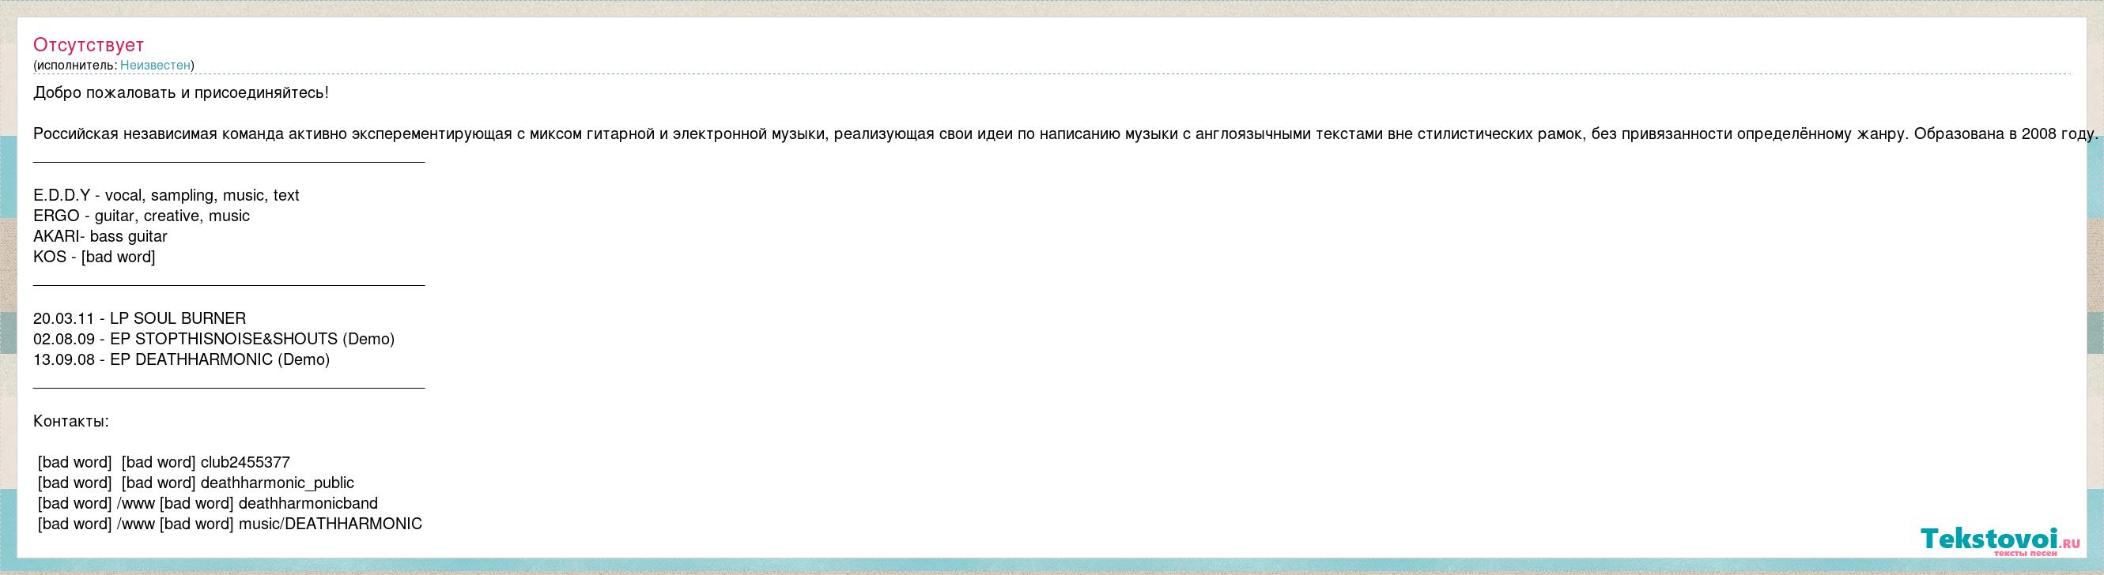The height and width of the screenshot is (575, 2104).
Task: Click the AKARI bass guitar line
Action: pyautogui.click(x=100, y=236)
